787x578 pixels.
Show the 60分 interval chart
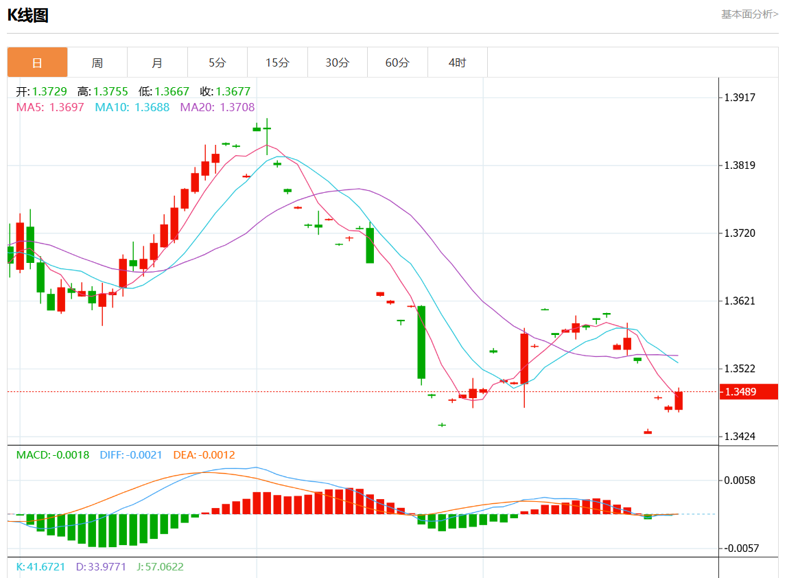click(x=397, y=62)
